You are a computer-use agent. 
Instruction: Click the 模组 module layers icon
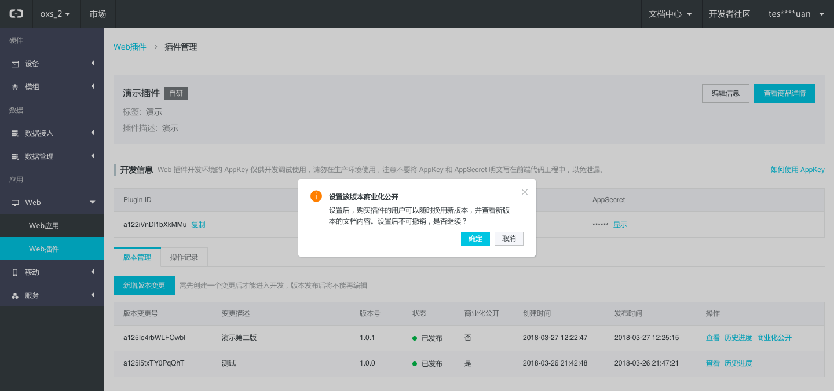(x=15, y=87)
